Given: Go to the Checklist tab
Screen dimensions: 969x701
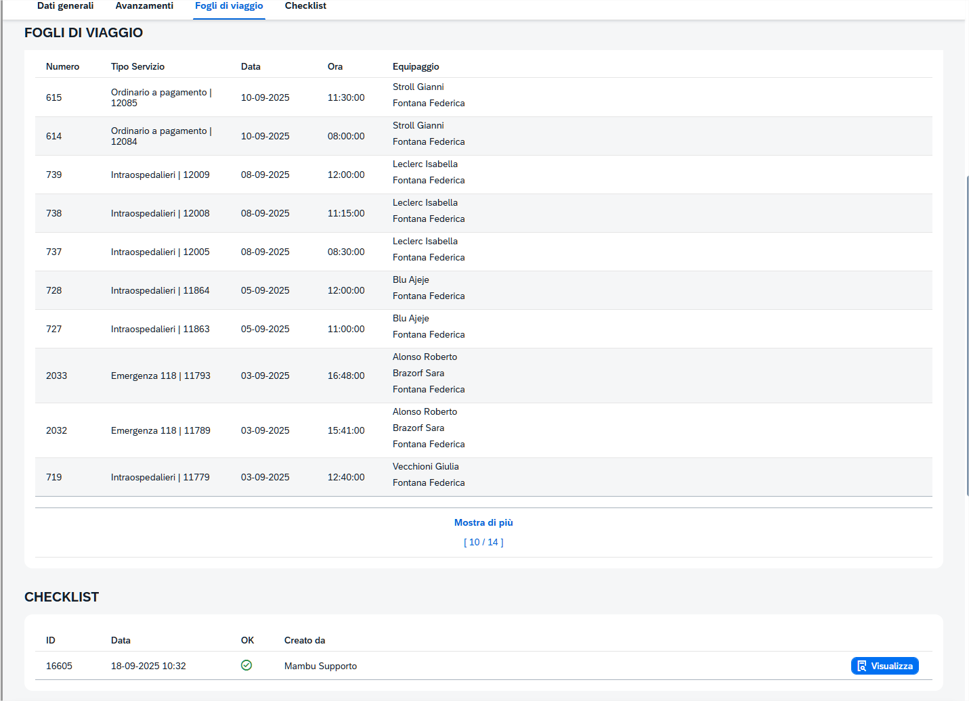Looking at the screenshot, I should tap(305, 6).
